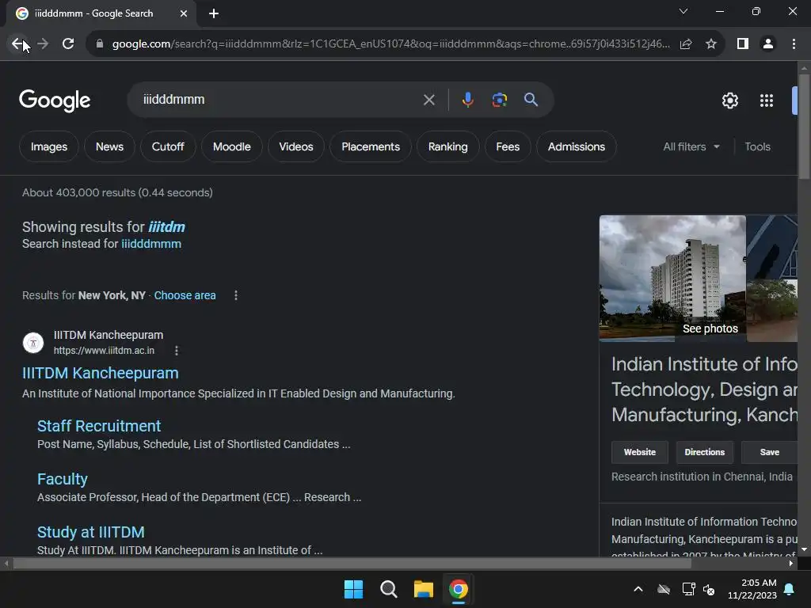Open the Staff Recruitment sitelink
The image size is (811, 608).
pyautogui.click(x=99, y=426)
